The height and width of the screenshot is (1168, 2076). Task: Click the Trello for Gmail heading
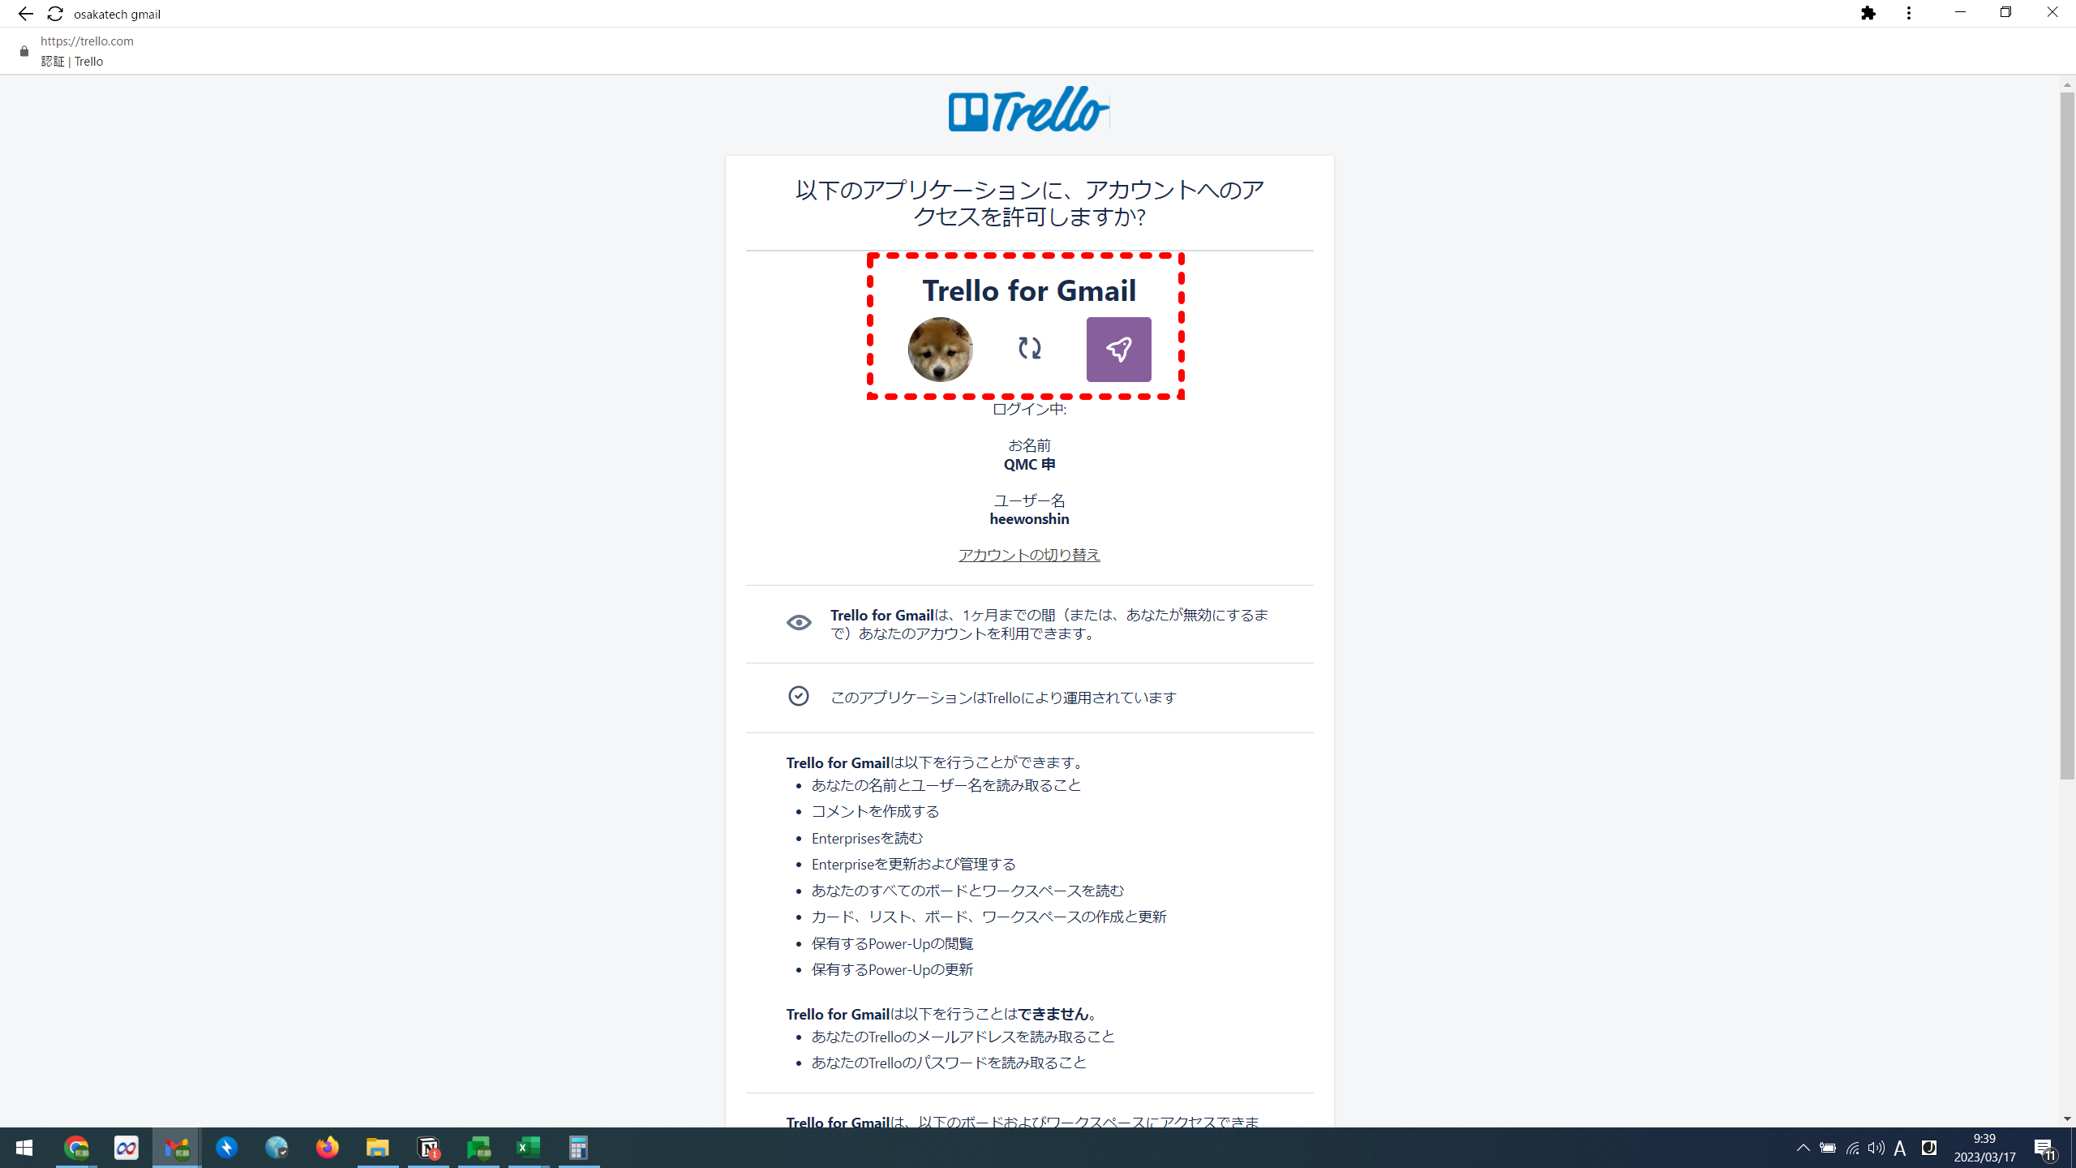click(x=1029, y=290)
